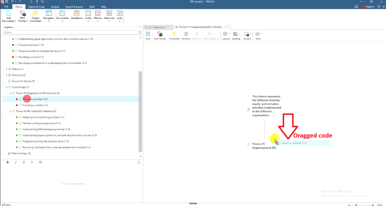This screenshot has height=206, width=386.
Task: Switch to the Search & Code tab
Action: coord(37,7)
